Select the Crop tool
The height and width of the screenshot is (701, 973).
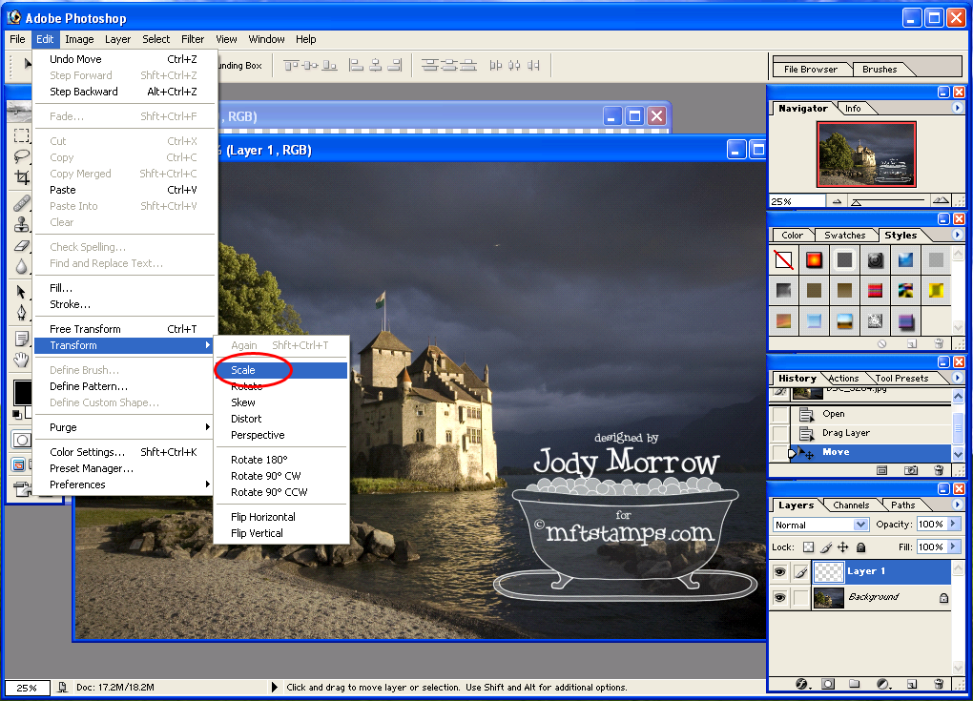tap(21, 177)
